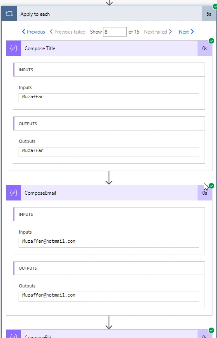Viewport: 217px width, 338px height.
Task: Click the 5s duration on Apply to each
Action: 209,14
